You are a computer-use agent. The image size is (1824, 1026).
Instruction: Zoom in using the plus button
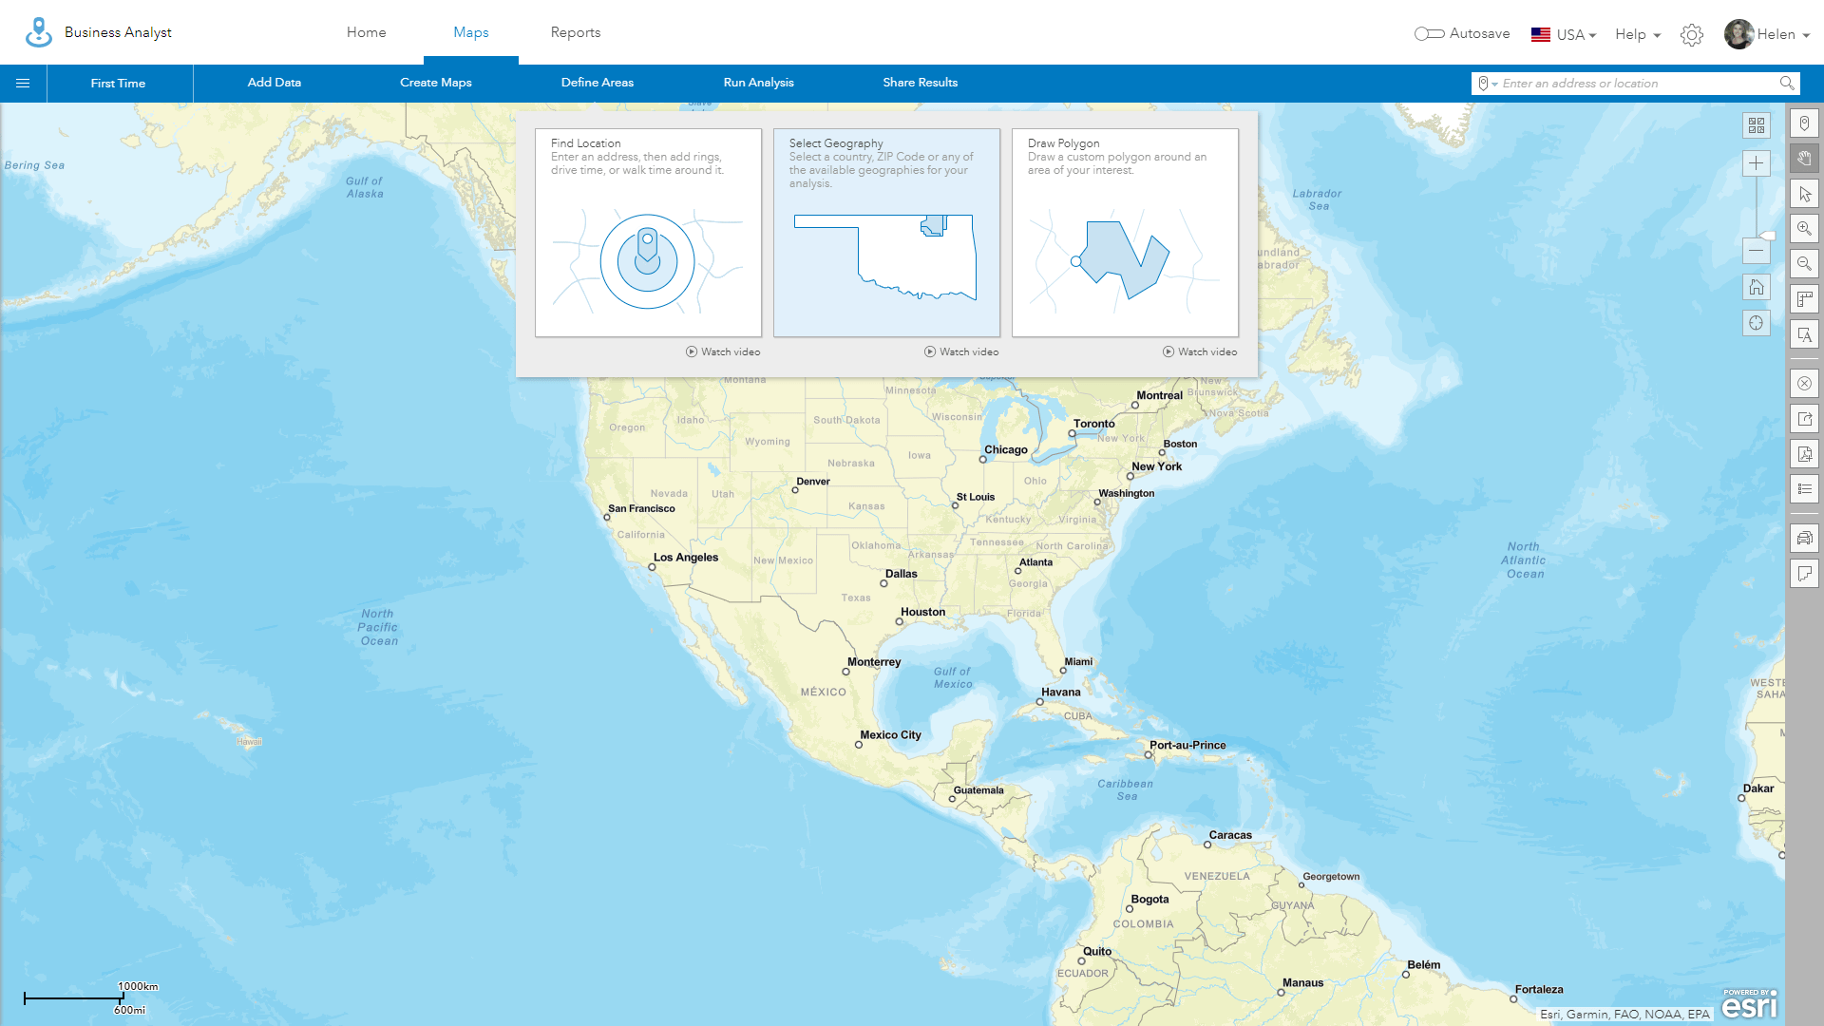click(x=1756, y=163)
